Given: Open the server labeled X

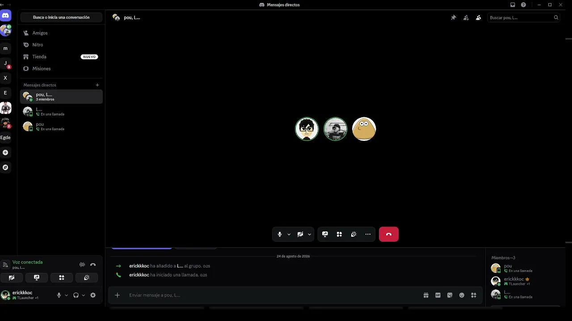Looking at the screenshot, I should click(5, 78).
